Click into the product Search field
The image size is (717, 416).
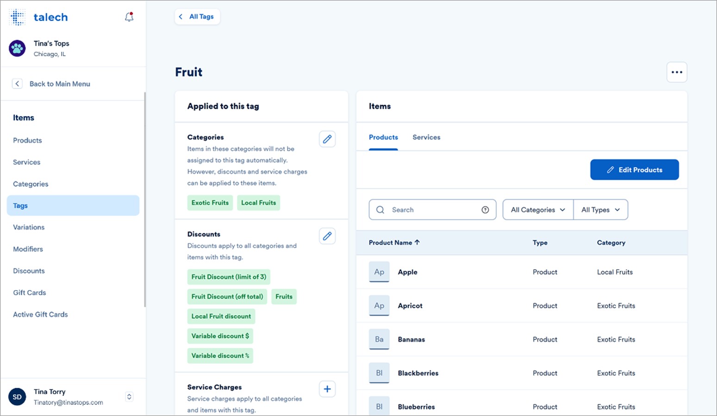pyautogui.click(x=432, y=210)
